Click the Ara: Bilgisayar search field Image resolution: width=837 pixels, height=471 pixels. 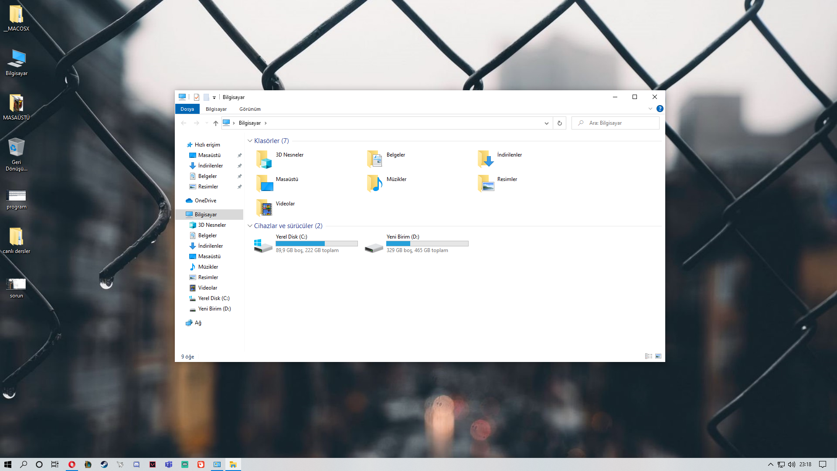click(x=616, y=123)
